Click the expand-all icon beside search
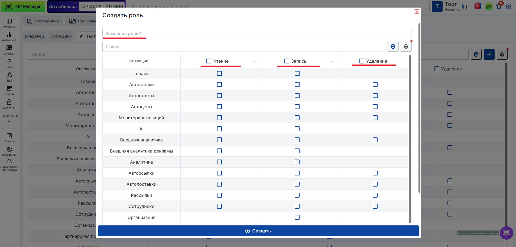516x247 pixels. tap(393, 46)
